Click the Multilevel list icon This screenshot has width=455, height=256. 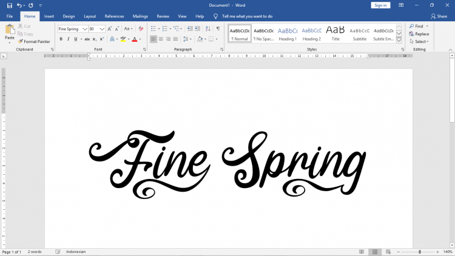point(176,29)
